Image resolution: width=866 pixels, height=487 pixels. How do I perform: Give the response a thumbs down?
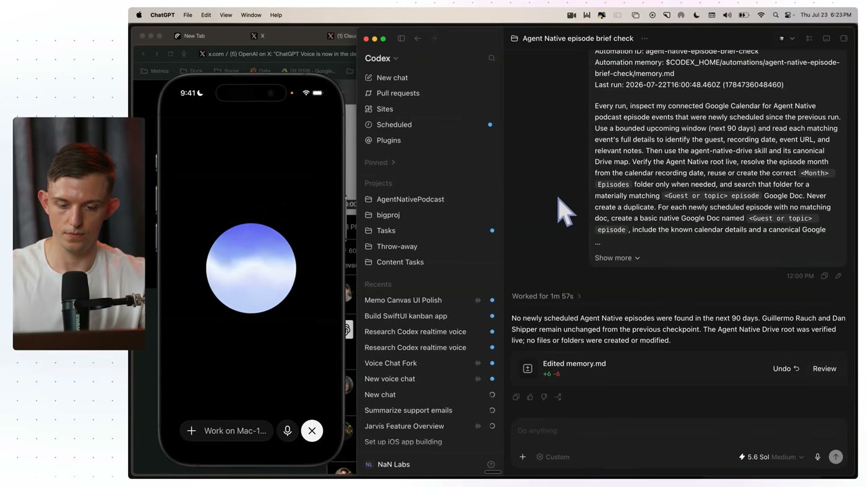click(x=544, y=397)
